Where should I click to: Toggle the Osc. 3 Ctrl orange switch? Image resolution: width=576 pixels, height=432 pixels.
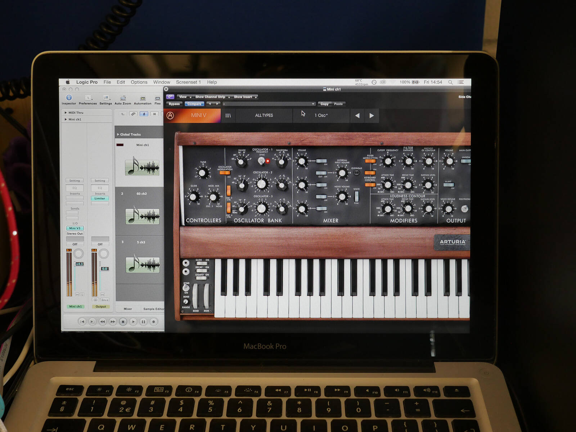tap(229, 208)
